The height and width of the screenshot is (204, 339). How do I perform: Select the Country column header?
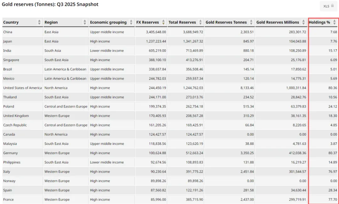coord(11,22)
